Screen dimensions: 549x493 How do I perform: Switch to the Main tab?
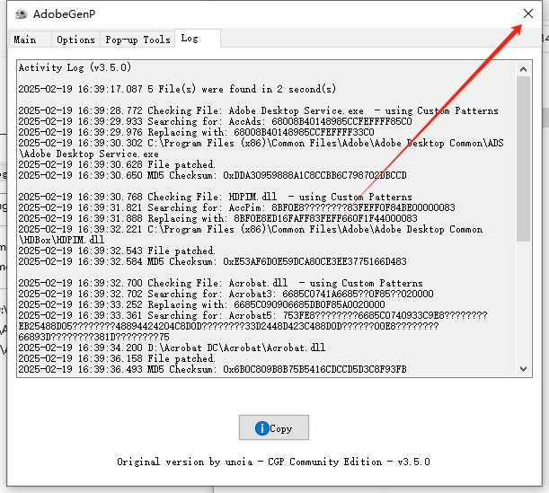click(x=31, y=40)
